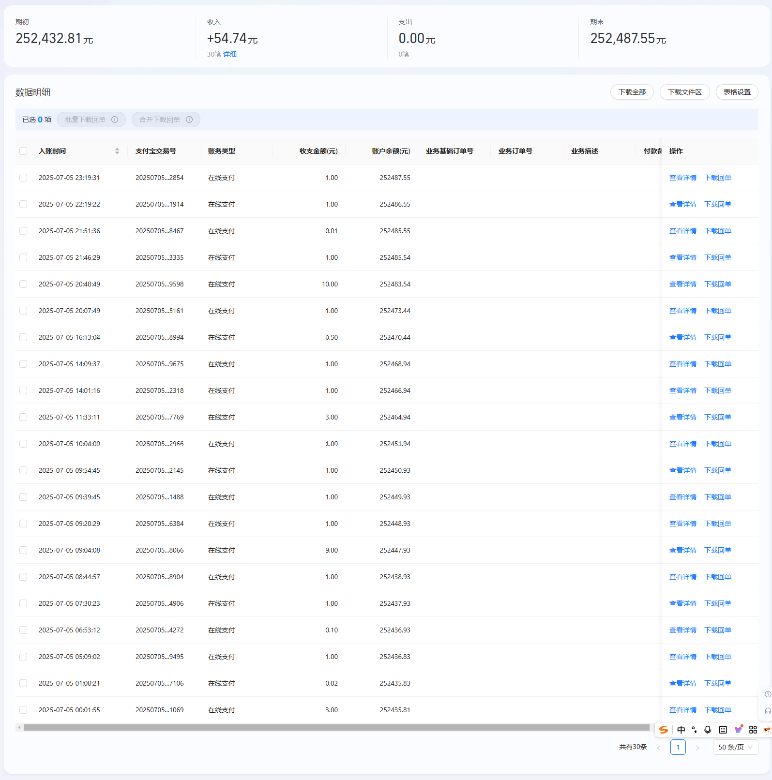
Task: Toggle the select-all header checkbox
Action: point(23,151)
